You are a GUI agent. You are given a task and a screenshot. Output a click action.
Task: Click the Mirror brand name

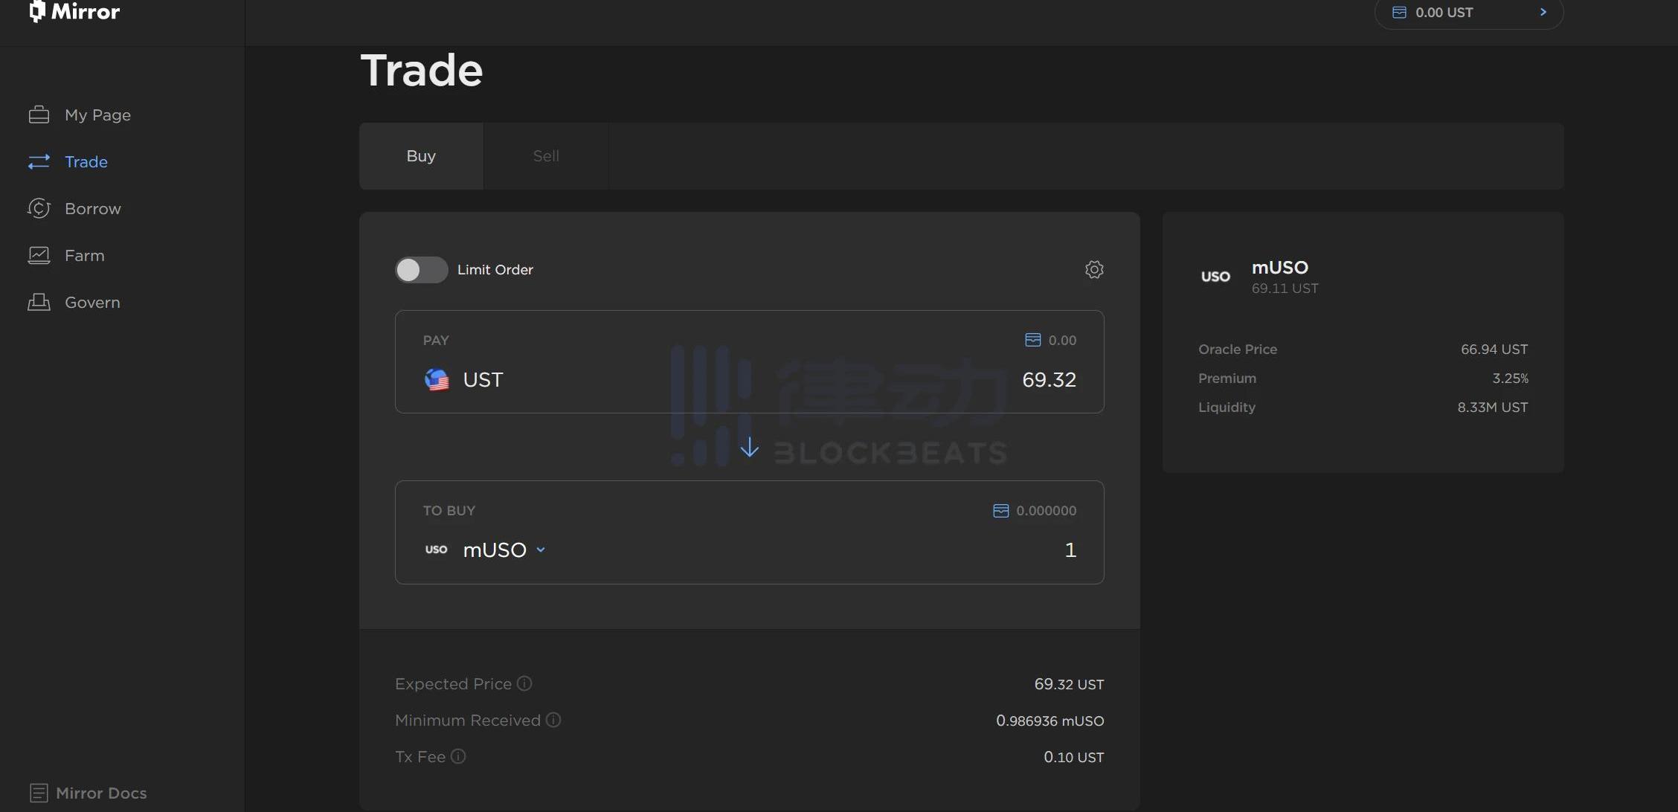[86, 11]
